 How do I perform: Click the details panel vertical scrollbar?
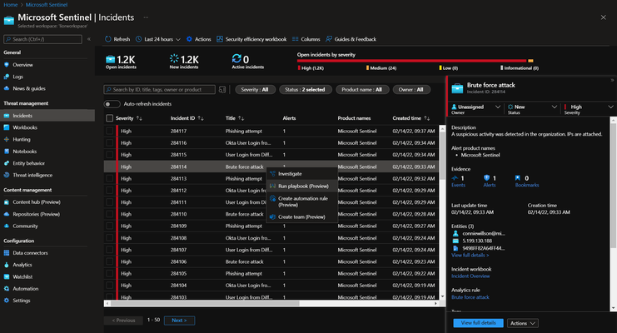[614, 185]
